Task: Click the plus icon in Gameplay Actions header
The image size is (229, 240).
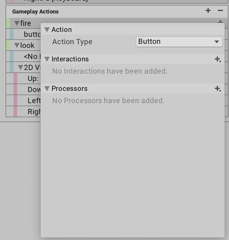Action: pos(208,11)
